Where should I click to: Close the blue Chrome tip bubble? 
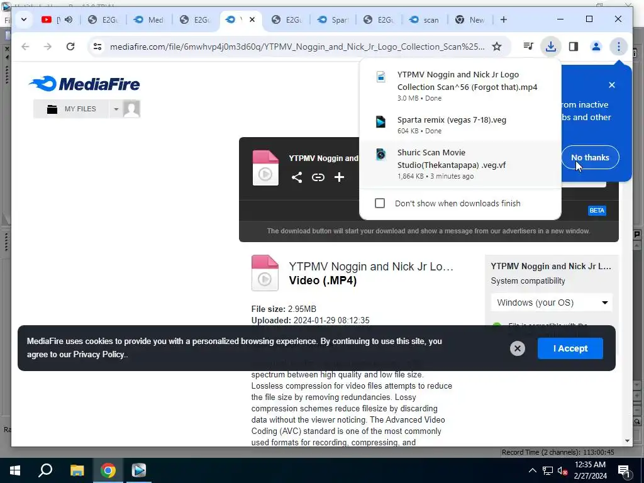tap(612, 85)
